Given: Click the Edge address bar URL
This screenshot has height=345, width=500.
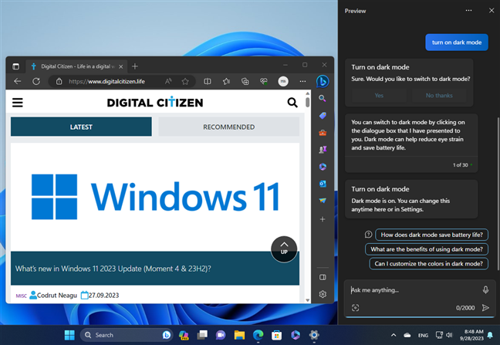Looking at the screenshot, I should (106, 81).
